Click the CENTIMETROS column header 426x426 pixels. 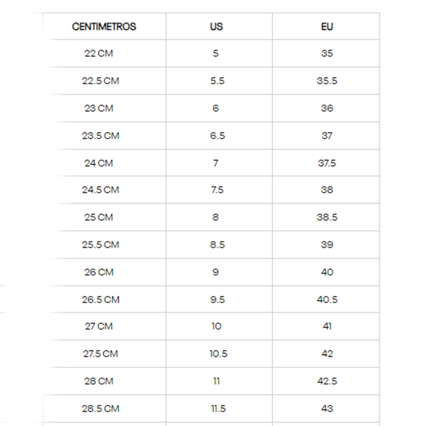pos(104,26)
